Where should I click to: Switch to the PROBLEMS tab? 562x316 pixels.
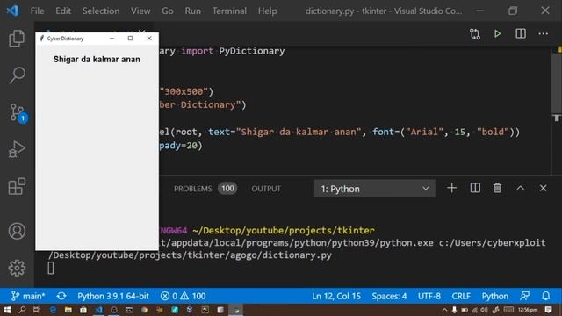point(205,189)
